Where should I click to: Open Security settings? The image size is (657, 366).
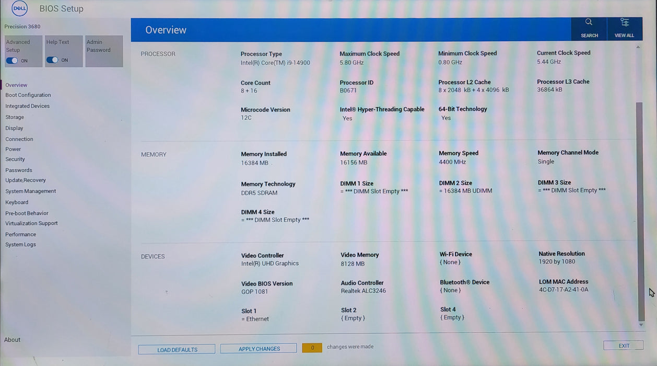[x=15, y=159]
